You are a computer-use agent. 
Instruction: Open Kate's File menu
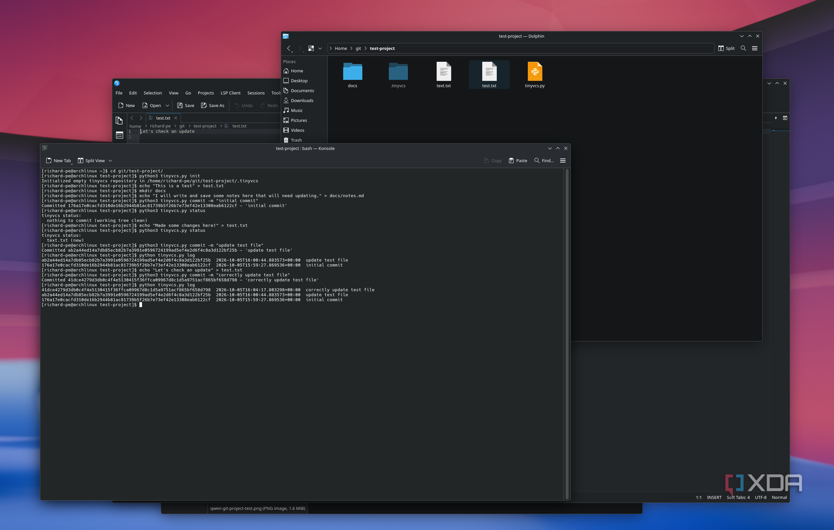[119, 93]
